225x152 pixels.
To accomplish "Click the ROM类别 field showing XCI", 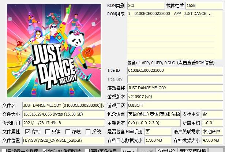I will 146,5.
